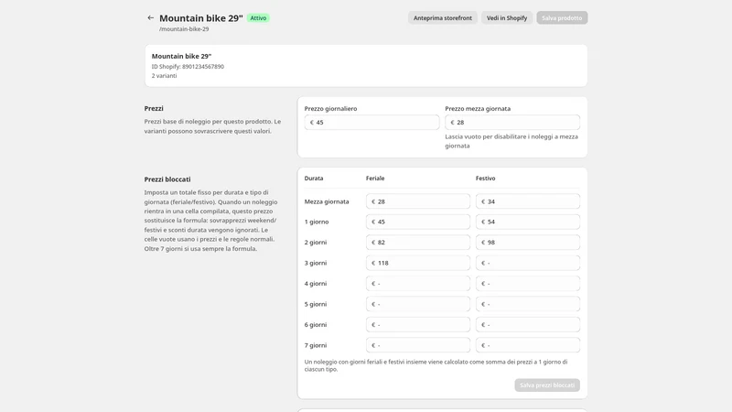This screenshot has height=412, width=732.
Task: Edit the Mezza giornata Festivo price
Action: (528, 201)
